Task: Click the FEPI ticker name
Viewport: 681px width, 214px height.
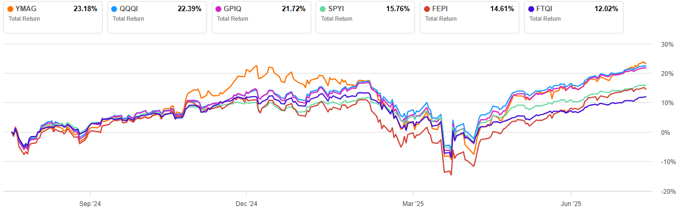Action: [442, 10]
